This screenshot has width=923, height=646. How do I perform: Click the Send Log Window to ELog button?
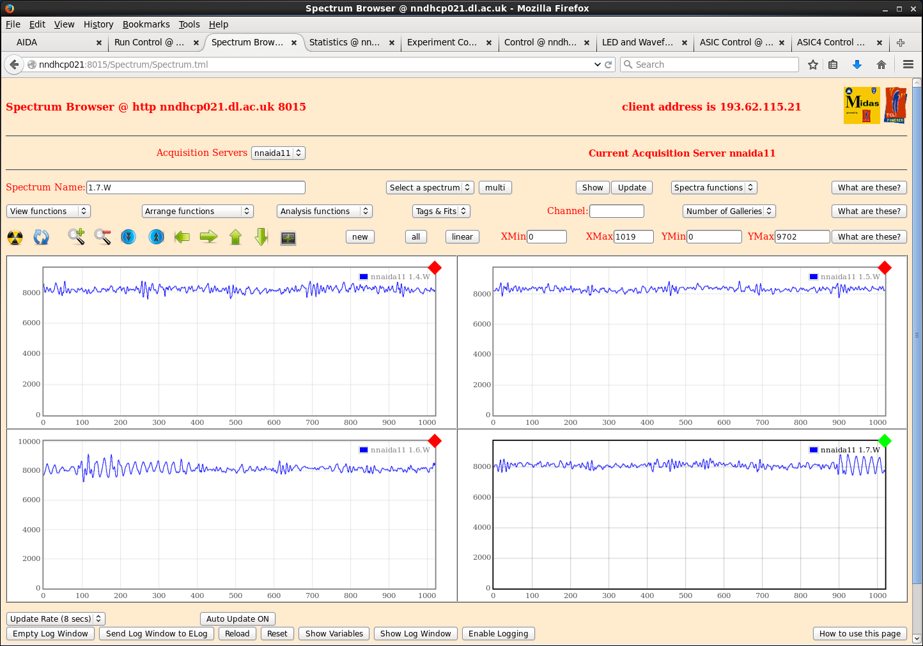pyautogui.click(x=157, y=634)
